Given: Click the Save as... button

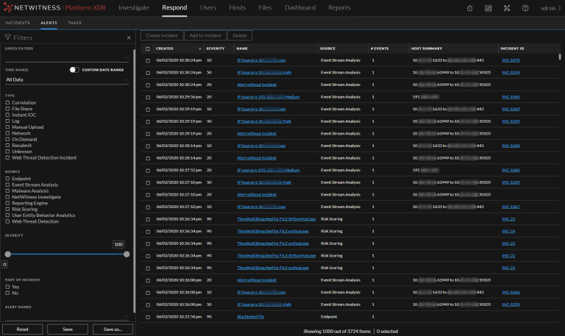Looking at the screenshot, I should 113,329.
